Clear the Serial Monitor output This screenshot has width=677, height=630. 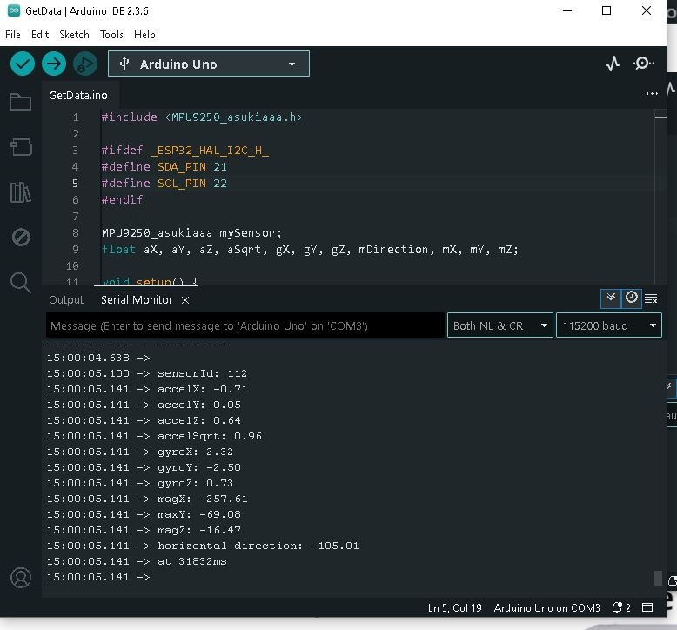[651, 298]
